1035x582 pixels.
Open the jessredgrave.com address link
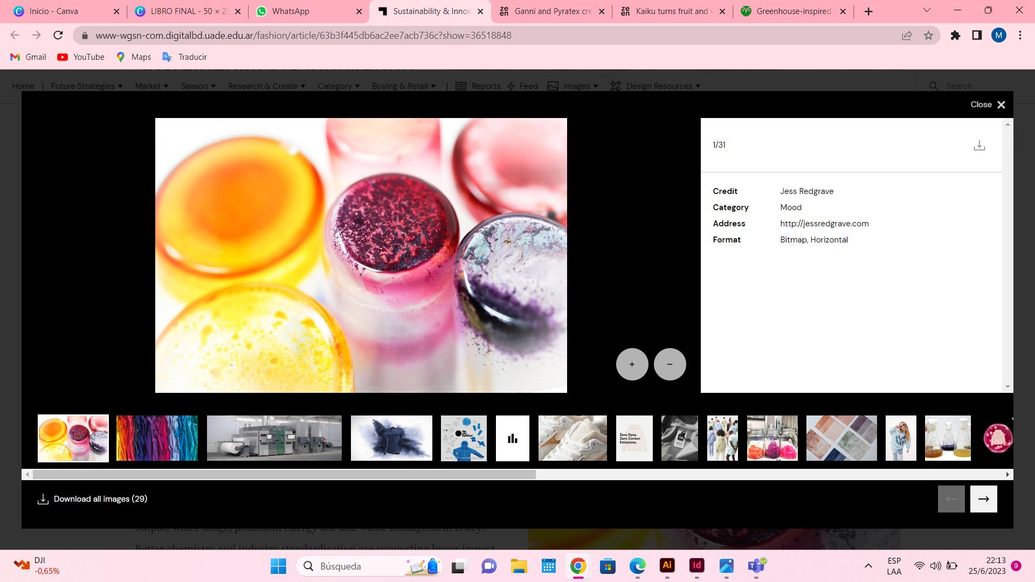824,224
